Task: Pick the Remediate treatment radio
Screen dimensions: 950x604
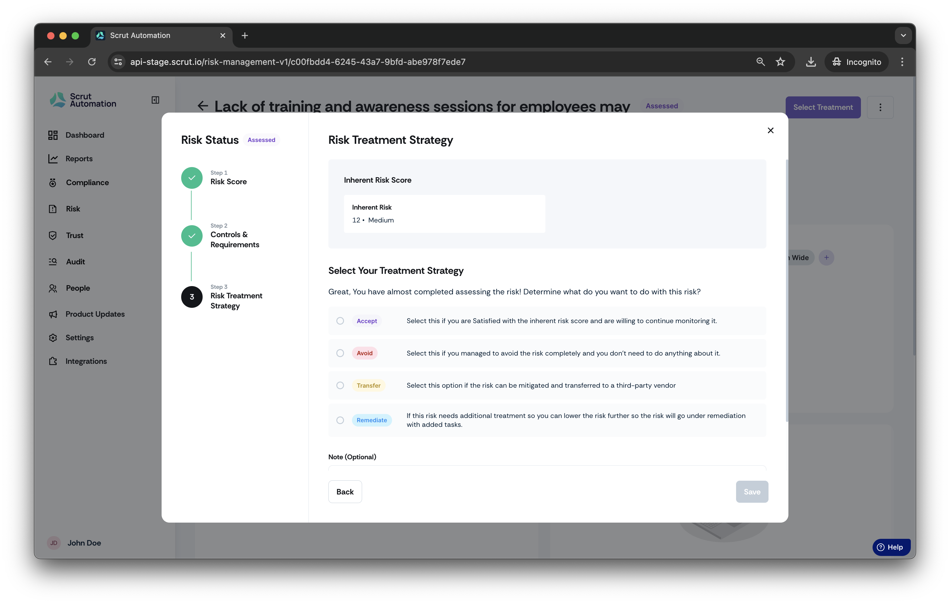Action: click(x=340, y=420)
